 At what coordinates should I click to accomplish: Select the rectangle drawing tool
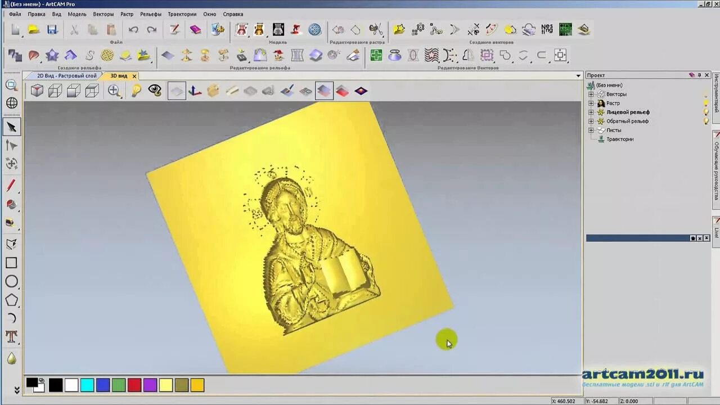click(11, 263)
